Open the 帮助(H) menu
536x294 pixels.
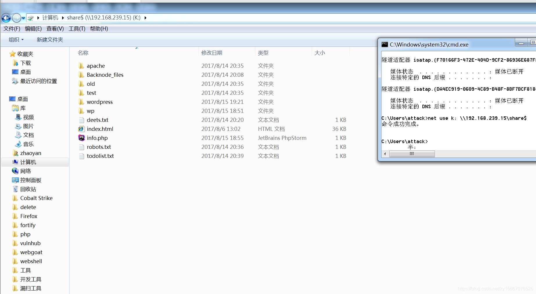99,28
